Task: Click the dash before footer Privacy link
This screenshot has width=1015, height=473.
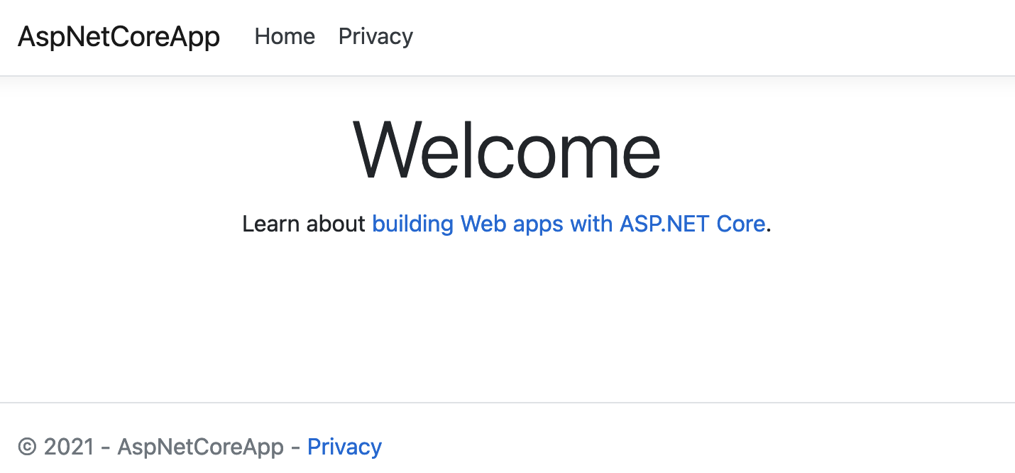Action: tap(295, 448)
